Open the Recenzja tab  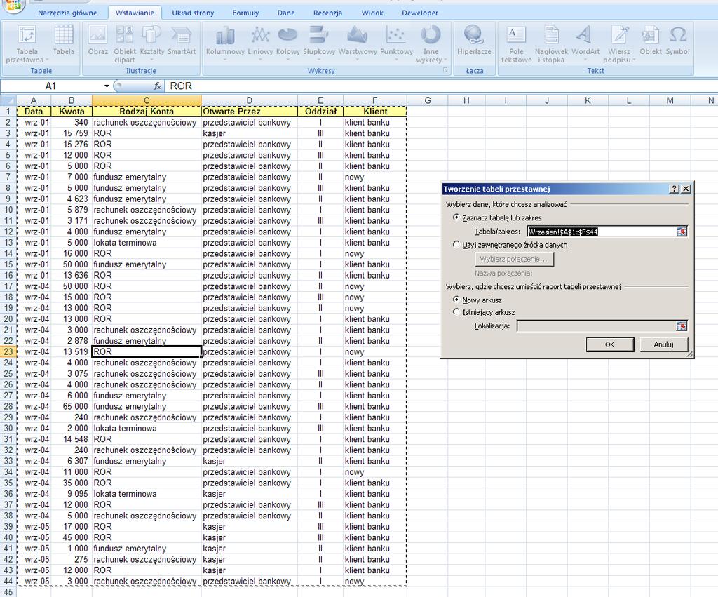[327, 13]
